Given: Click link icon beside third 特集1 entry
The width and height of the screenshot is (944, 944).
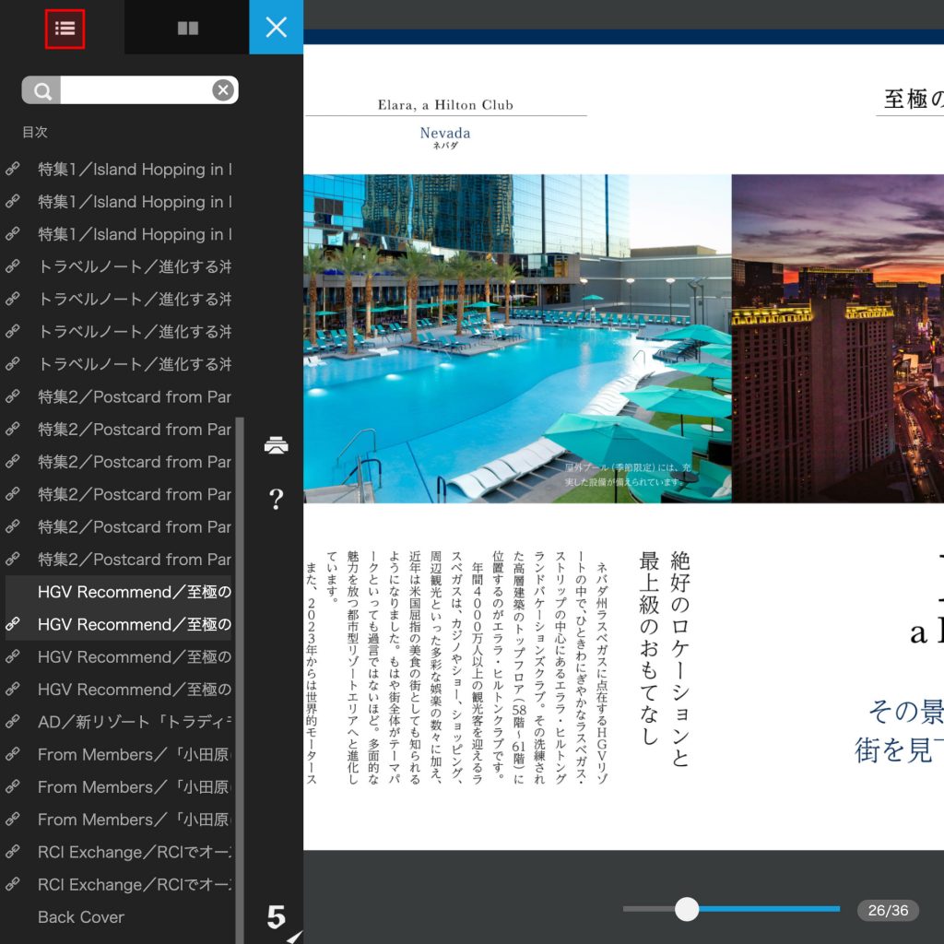Looking at the screenshot, I should click(13, 234).
